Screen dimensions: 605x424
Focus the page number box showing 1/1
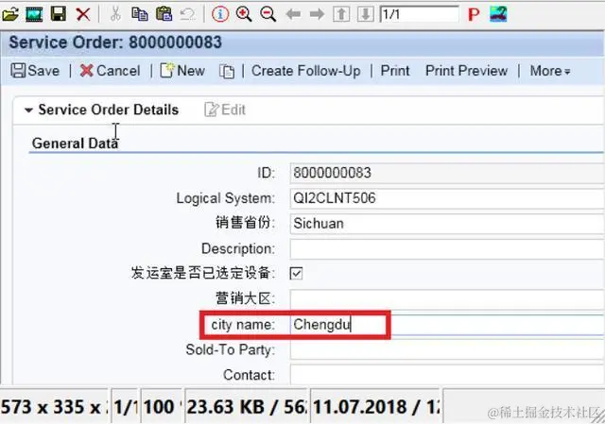(x=420, y=15)
